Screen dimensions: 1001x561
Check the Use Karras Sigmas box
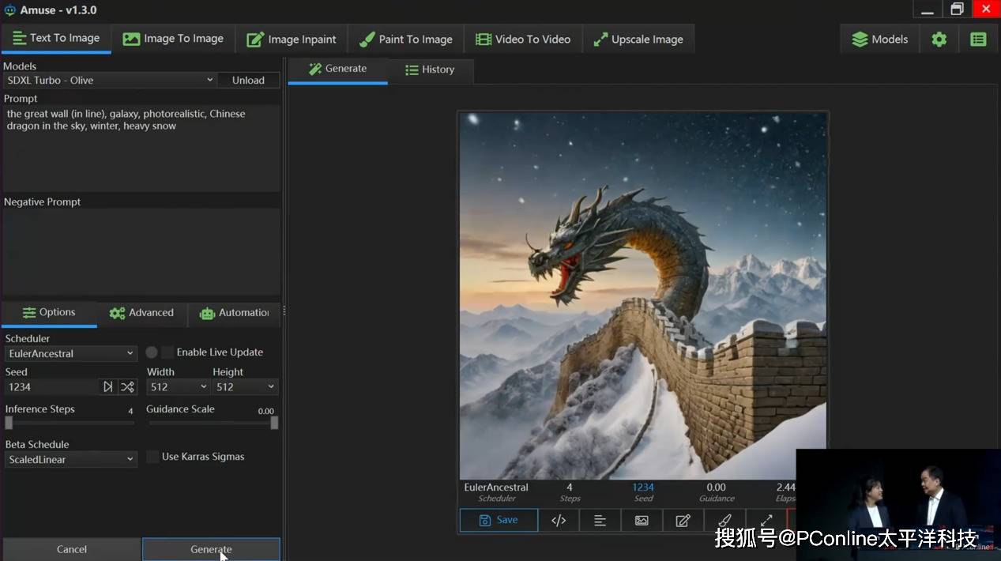click(x=152, y=457)
